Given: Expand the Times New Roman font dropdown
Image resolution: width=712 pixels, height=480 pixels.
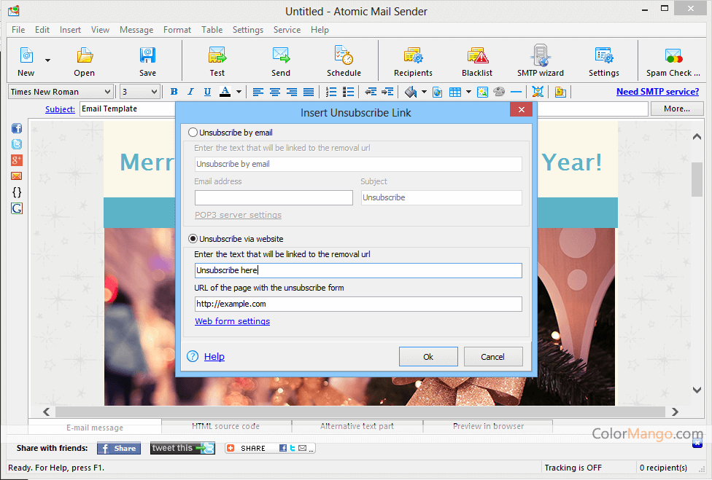Looking at the screenshot, I should coord(107,92).
